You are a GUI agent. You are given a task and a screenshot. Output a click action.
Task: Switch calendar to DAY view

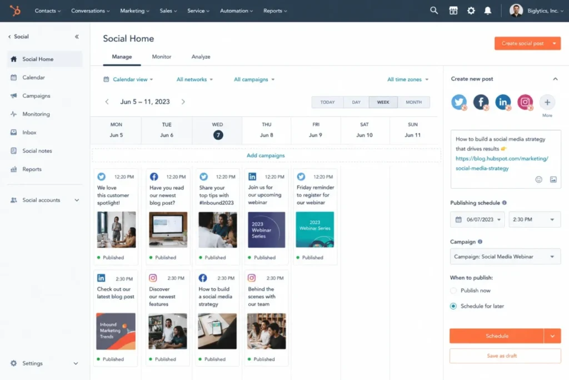click(356, 102)
